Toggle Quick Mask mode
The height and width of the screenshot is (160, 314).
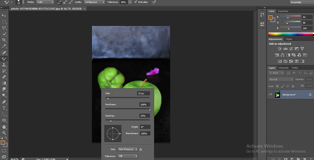(x=4, y=150)
